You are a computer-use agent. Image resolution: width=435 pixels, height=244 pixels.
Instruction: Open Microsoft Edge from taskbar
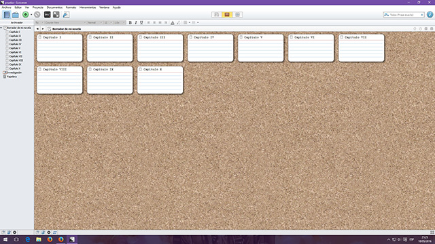(x=28, y=239)
